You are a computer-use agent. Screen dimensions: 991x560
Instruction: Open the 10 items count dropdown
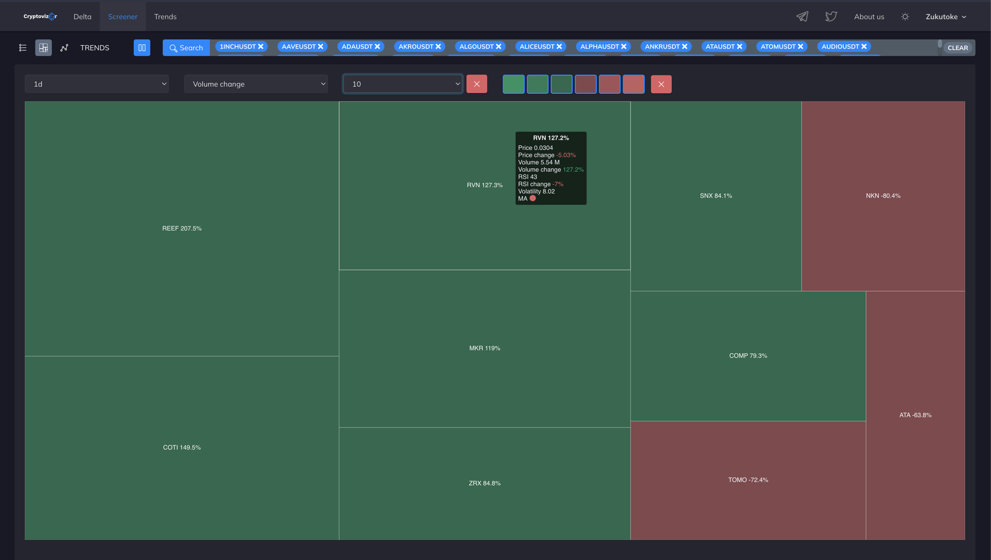(x=403, y=84)
